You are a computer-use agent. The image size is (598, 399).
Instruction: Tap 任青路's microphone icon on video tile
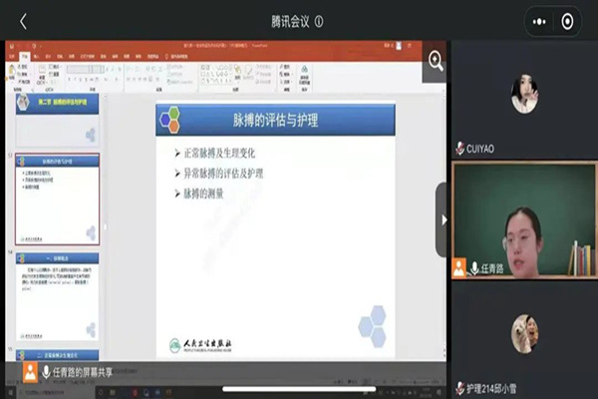(x=474, y=268)
